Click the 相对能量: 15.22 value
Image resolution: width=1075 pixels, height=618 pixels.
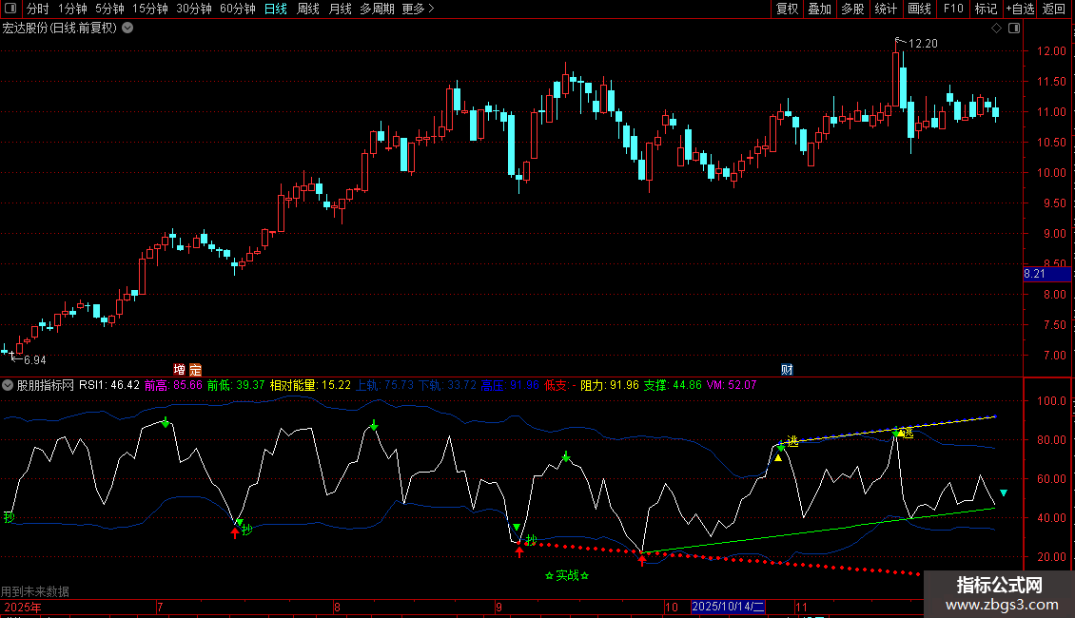310,385
